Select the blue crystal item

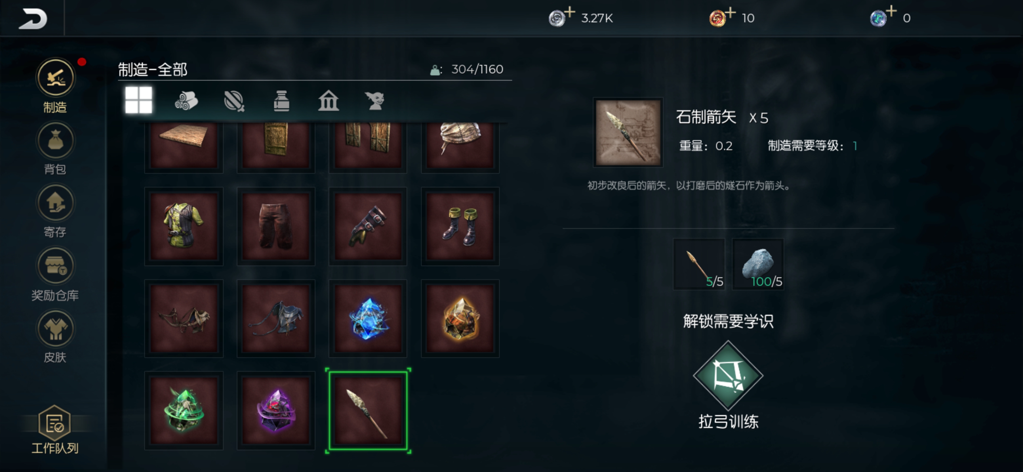[x=368, y=318]
